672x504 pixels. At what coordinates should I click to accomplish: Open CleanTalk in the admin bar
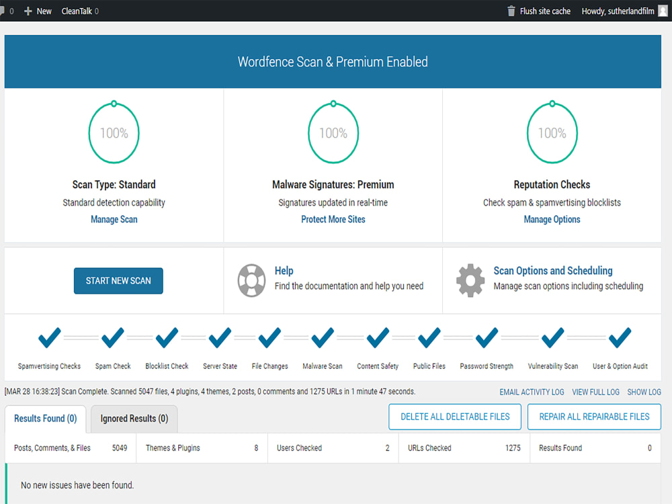(80, 11)
